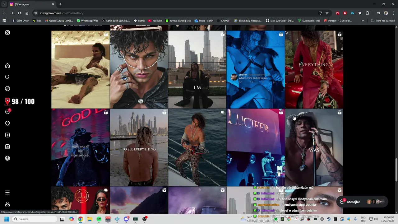Open the close-up face with rings post
Image resolution: width=398 pixels, height=224 pixels.
[139, 69]
